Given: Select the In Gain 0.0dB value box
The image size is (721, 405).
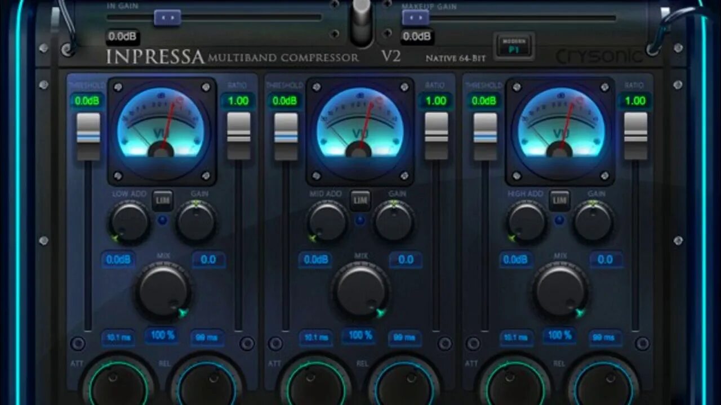Looking at the screenshot, I should (122, 37).
